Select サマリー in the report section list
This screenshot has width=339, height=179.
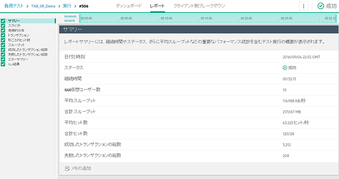pos(14,21)
